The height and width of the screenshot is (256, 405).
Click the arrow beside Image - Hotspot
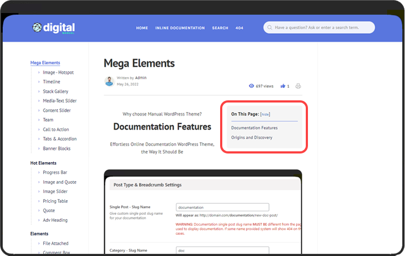(x=38, y=73)
